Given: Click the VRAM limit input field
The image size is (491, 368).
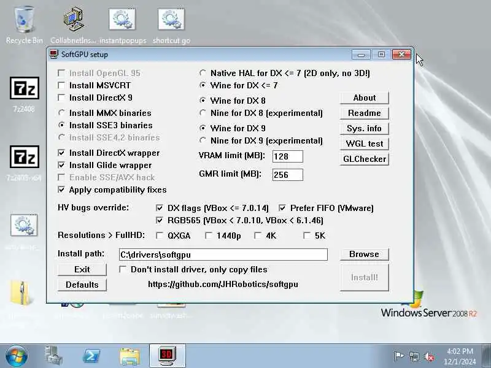Looking at the screenshot, I should coord(288,156).
